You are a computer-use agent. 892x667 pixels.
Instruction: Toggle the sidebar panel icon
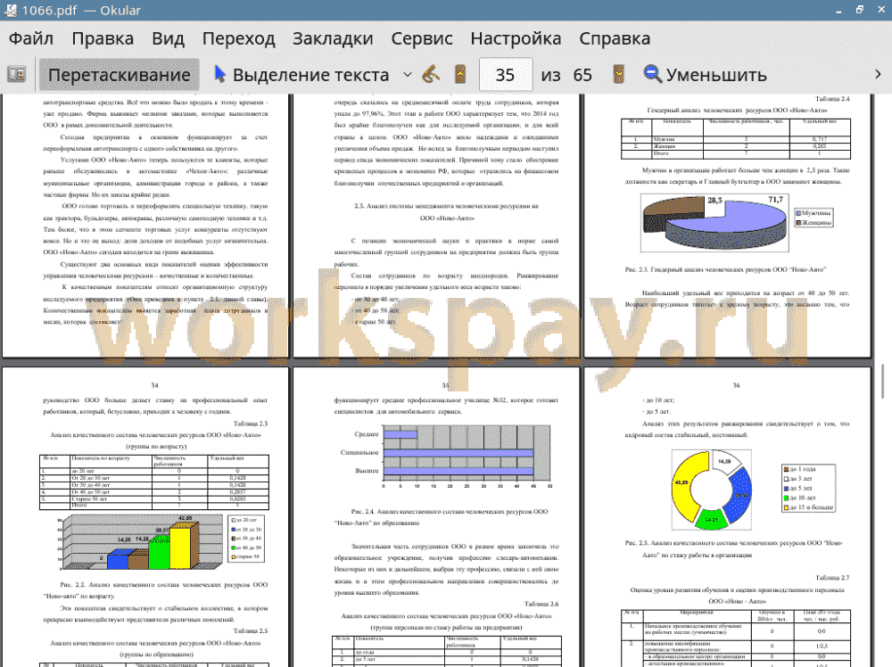[16, 75]
